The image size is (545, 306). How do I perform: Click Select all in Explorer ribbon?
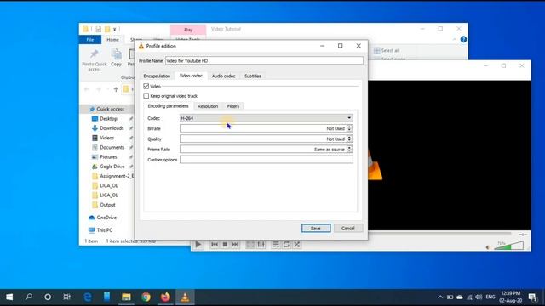click(387, 51)
